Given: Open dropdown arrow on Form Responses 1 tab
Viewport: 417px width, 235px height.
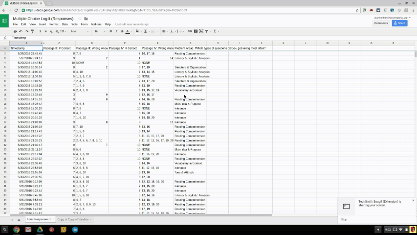Looking at the screenshot, I should [53, 219].
